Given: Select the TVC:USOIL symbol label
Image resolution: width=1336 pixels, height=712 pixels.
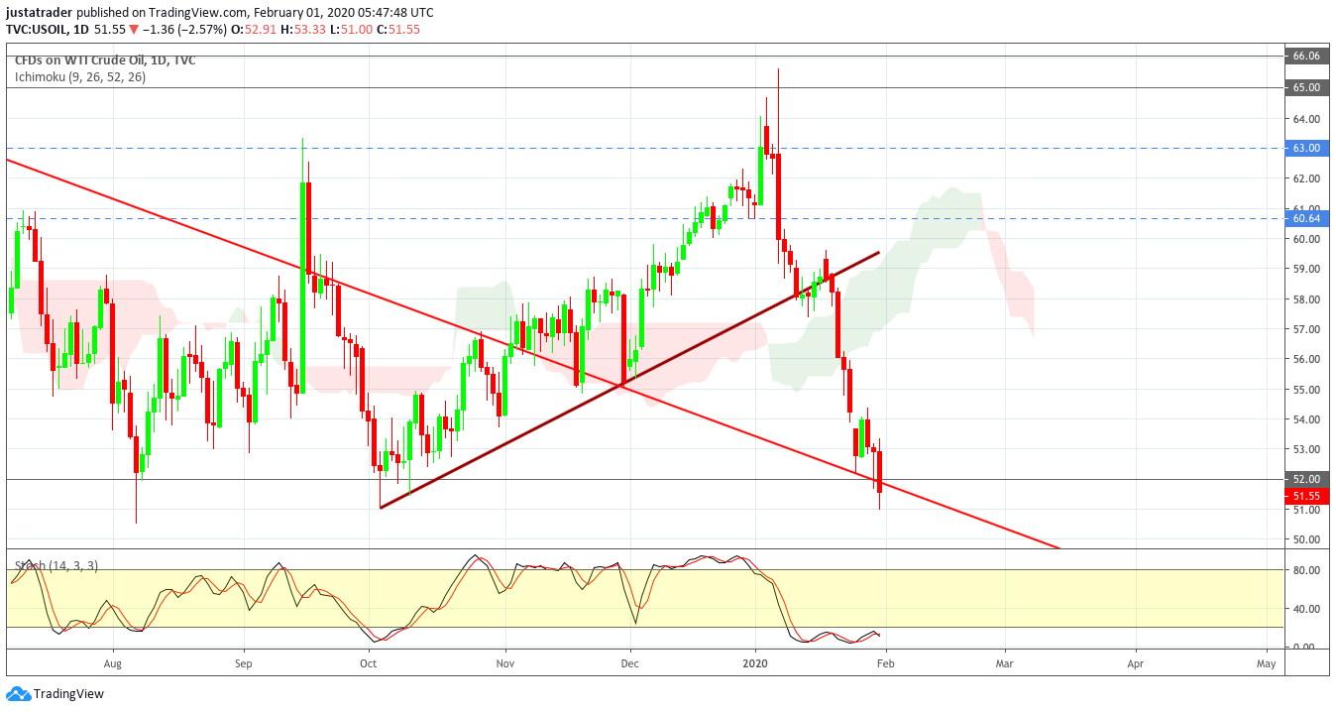Looking at the screenshot, I should pyautogui.click(x=38, y=30).
